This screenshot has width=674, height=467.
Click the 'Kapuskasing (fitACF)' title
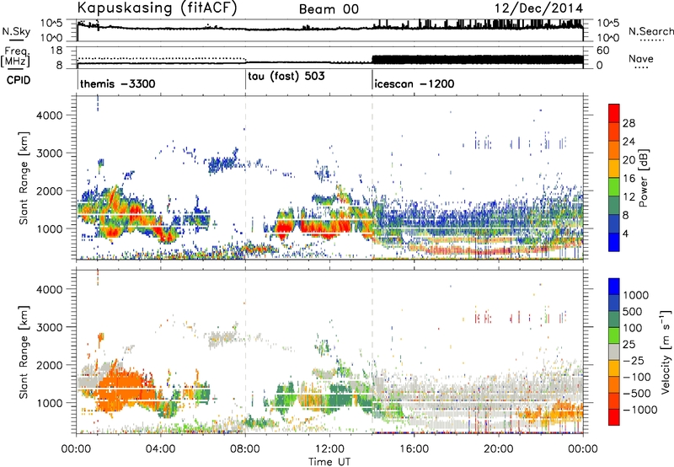click(x=157, y=8)
